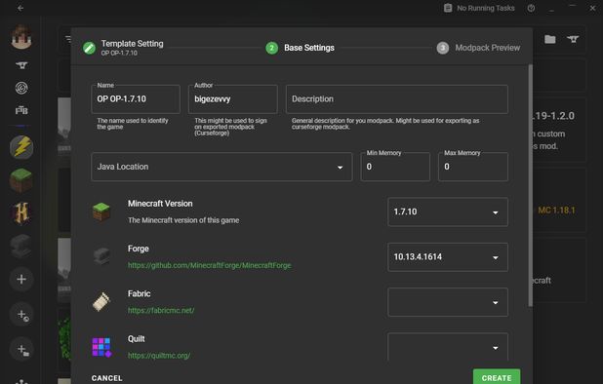The image size is (603, 384).
Task: Open the Modrinth spiral icon in the sidebar
Action: [x=21, y=88]
